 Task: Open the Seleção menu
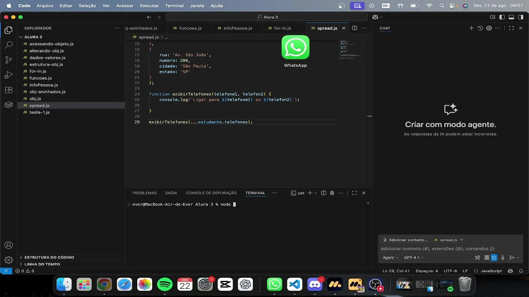[x=87, y=6]
